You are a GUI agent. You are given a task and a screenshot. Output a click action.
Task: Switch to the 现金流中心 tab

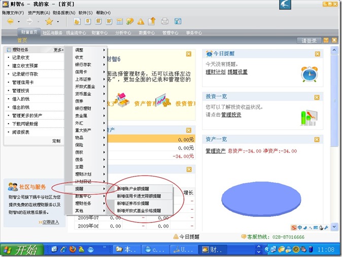coord(76,33)
